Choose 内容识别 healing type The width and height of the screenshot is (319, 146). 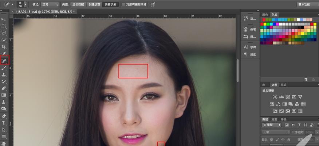(x=110, y=4)
